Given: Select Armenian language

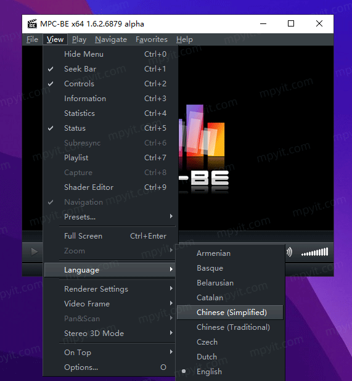Looking at the screenshot, I should (x=230, y=253).
